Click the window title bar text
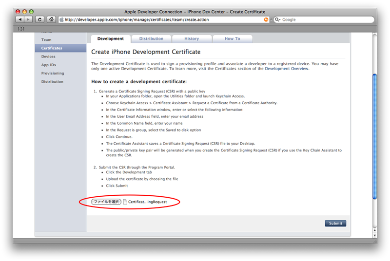Image resolution: width=390 pixels, height=261 pixels. tap(195, 12)
